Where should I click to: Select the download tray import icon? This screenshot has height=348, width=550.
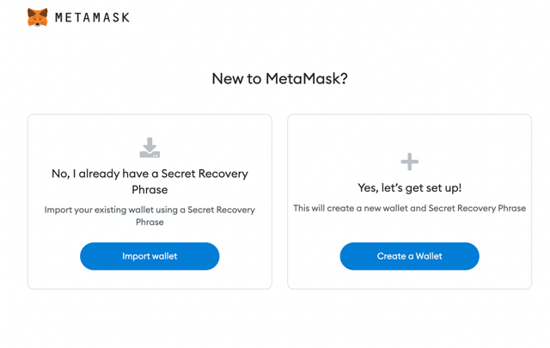coord(150,147)
